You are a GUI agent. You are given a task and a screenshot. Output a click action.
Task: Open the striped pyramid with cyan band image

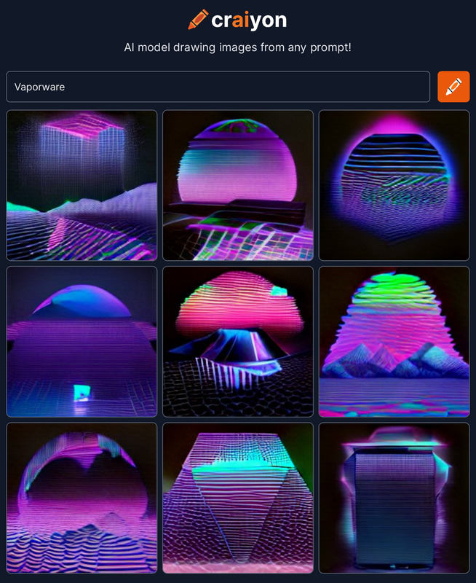pyautogui.click(x=238, y=498)
